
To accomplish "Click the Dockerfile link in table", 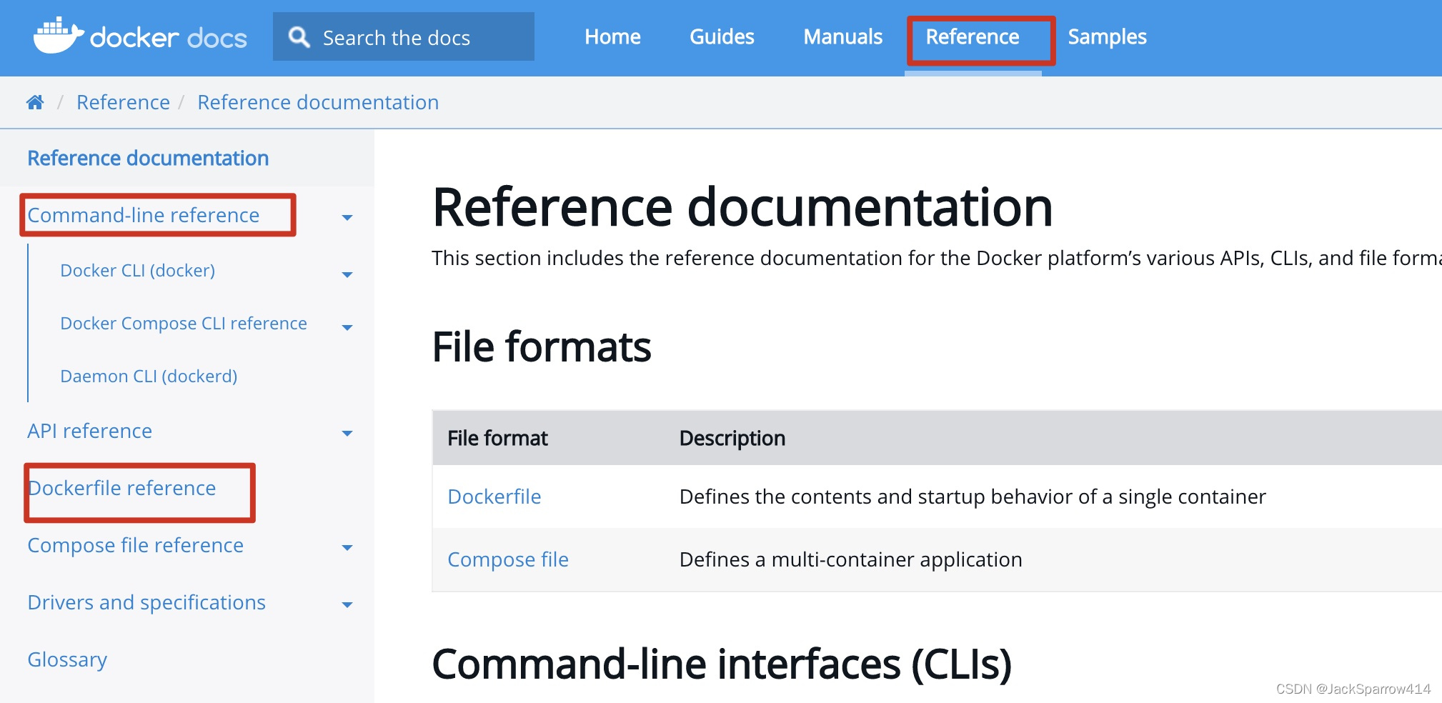I will pos(494,497).
